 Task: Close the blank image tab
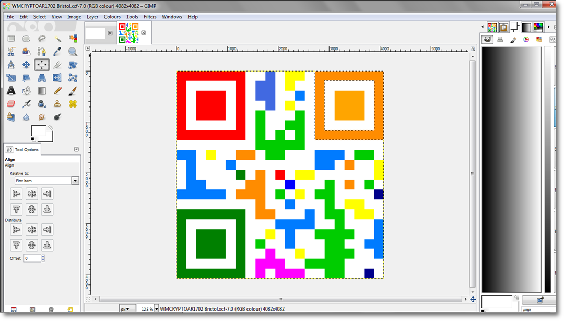click(110, 33)
